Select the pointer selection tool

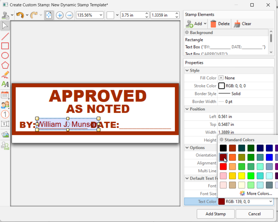[x=5, y=25]
